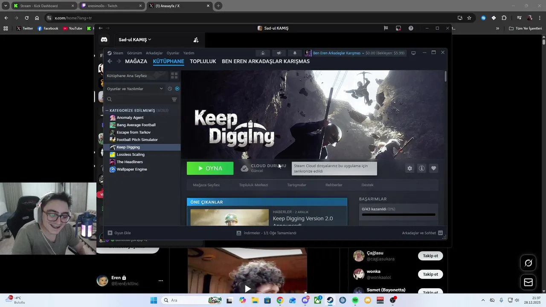The image size is (546, 307).
Task: Open library advanced filter options icon
Action: 174,99
